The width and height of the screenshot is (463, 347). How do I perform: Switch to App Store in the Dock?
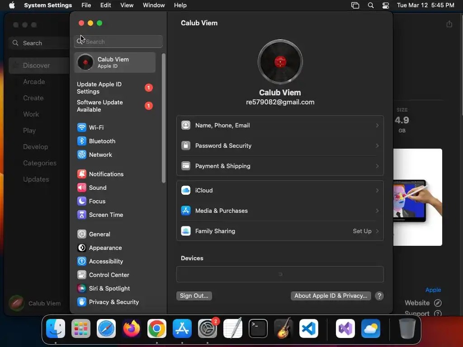pyautogui.click(x=182, y=328)
